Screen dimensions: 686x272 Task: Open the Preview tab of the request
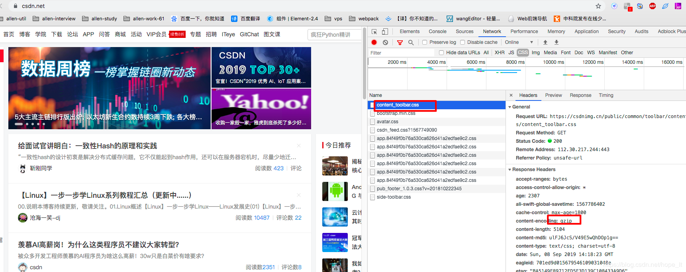click(x=553, y=95)
